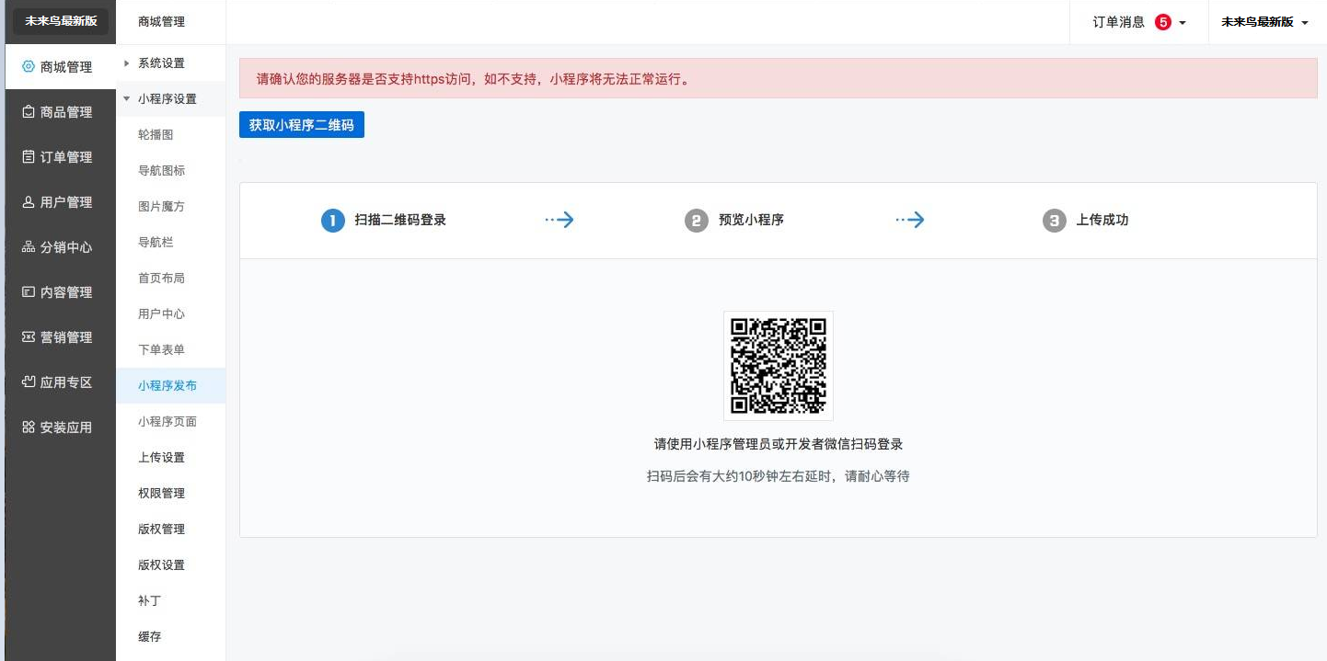
Task: Click the 未来鸟最新版 logo at top left
Action: tap(61, 21)
